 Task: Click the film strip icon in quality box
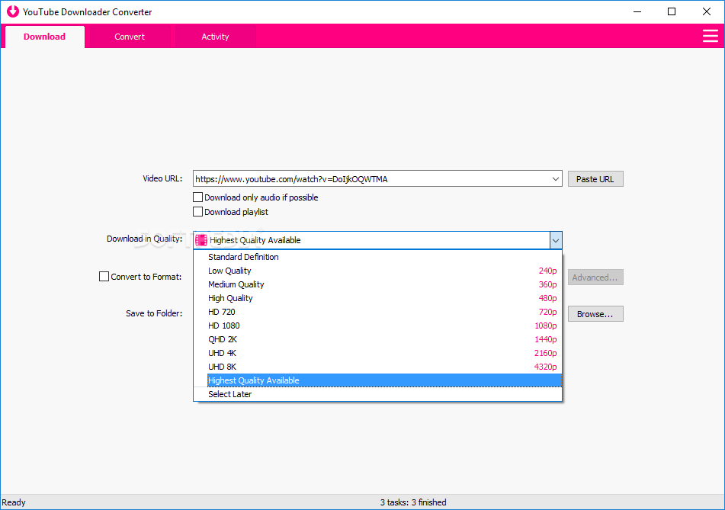(x=201, y=240)
